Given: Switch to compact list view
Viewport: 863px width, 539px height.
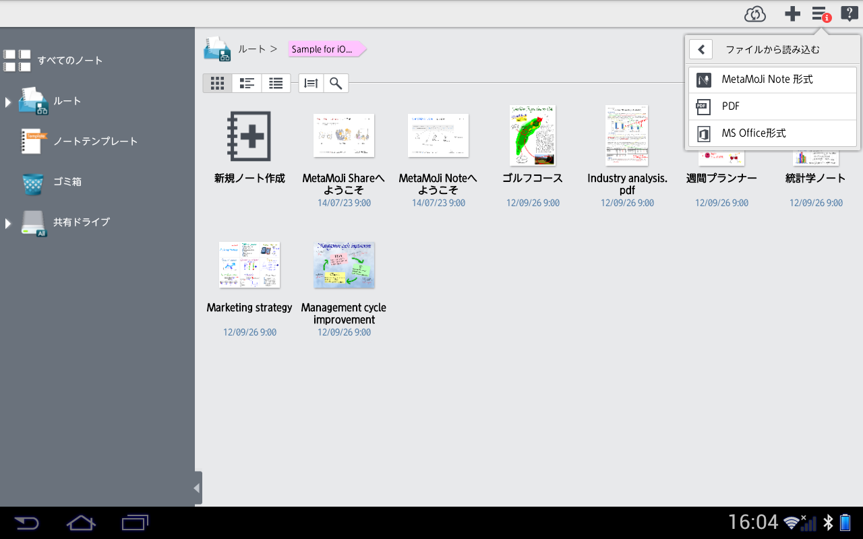Looking at the screenshot, I should [x=276, y=84].
